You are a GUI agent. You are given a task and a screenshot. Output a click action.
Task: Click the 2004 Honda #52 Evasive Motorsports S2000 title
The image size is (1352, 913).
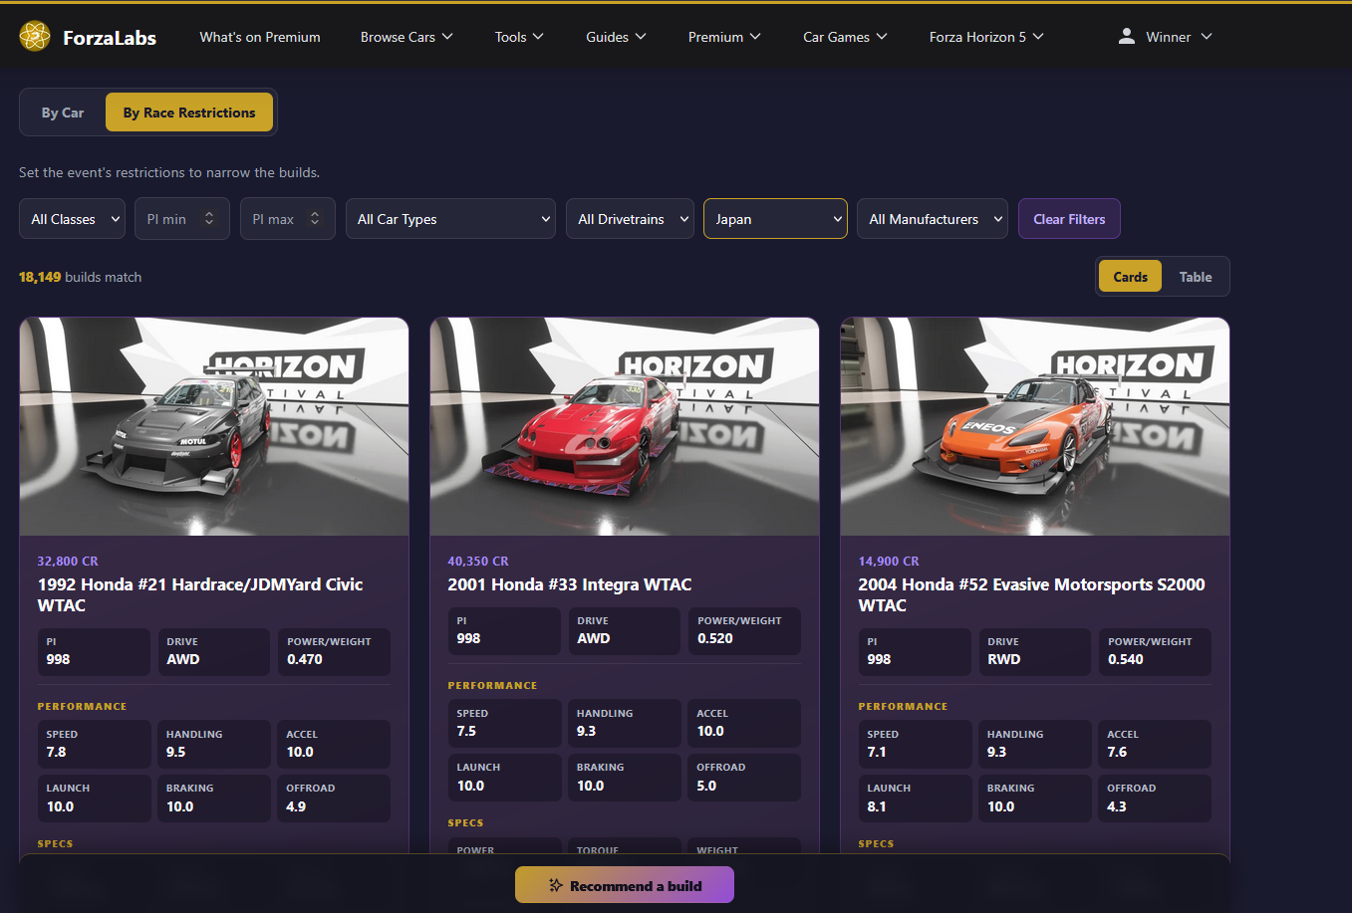(1032, 594)
